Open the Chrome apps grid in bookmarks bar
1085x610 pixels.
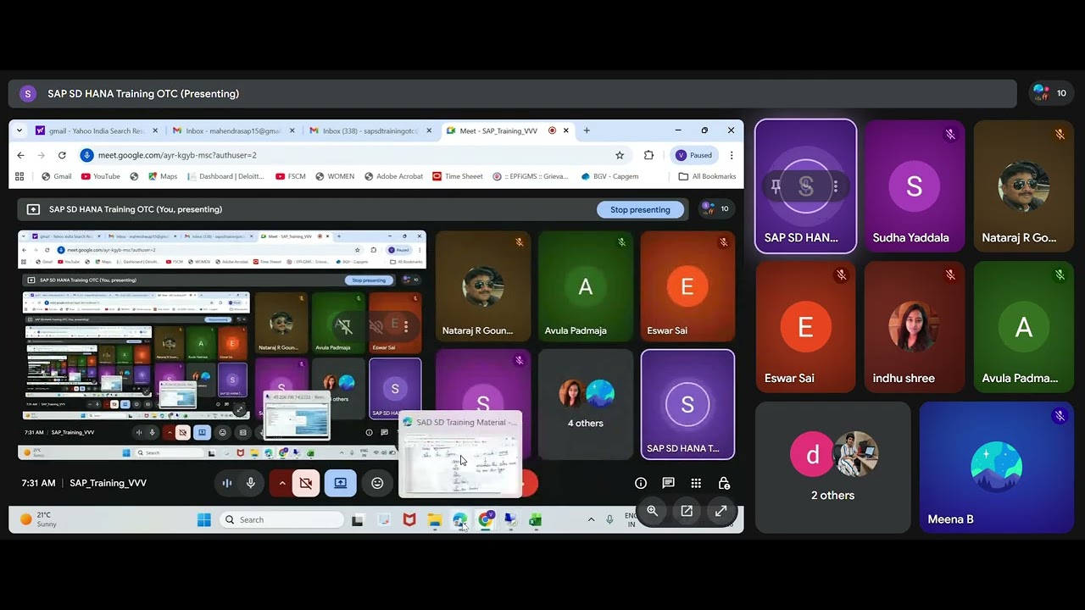click(19, 176)
